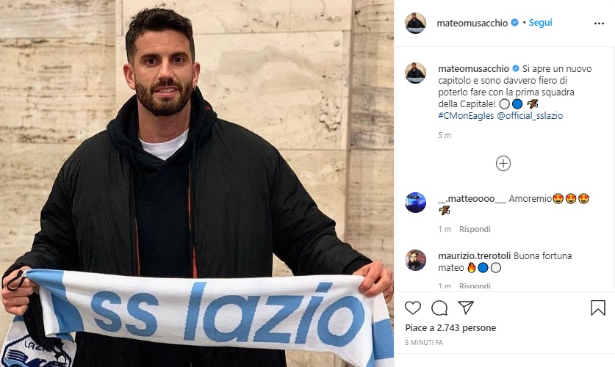
Task: Share post via paper plane icon
Action: (x=466, y=308)
